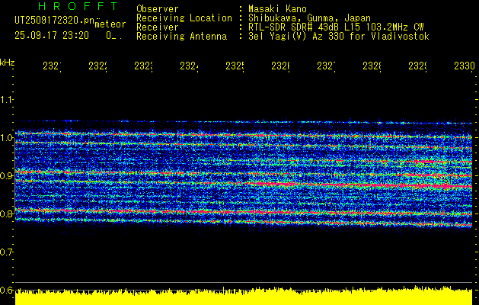The width and height of the screenshot is (479, 305).
Task: Select the file name UT2509172320
Action: [x=54, y=21]
